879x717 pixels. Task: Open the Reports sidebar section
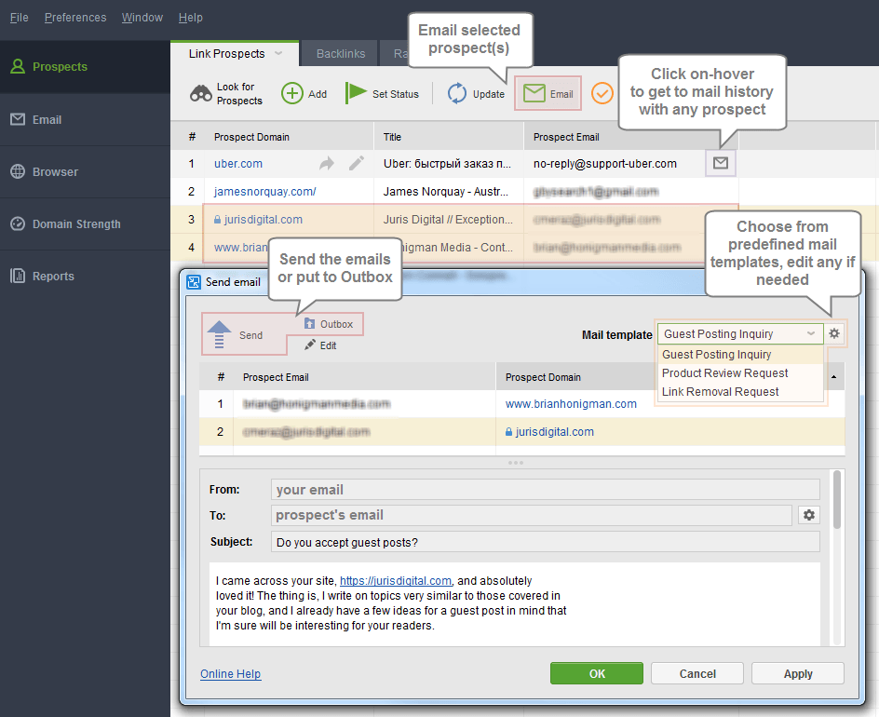pos(84,276)
